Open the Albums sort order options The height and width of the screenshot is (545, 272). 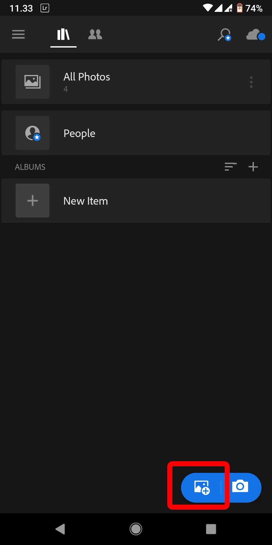point(231,167)
